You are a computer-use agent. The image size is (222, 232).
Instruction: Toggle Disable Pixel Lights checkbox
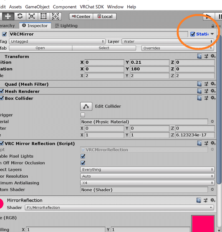pyautogui.click(x=83, y=156)
